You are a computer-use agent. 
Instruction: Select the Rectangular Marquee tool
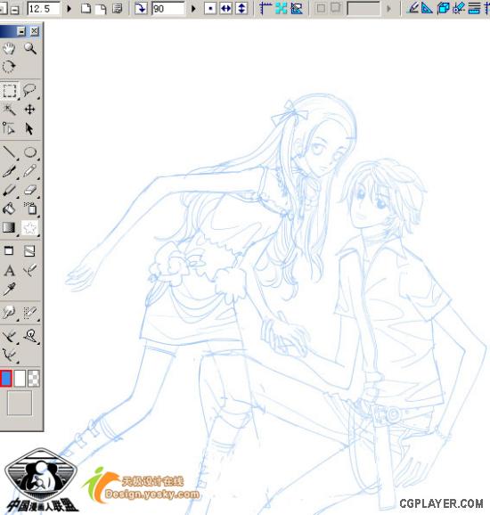pyautogui.click(x=9, y=91)
